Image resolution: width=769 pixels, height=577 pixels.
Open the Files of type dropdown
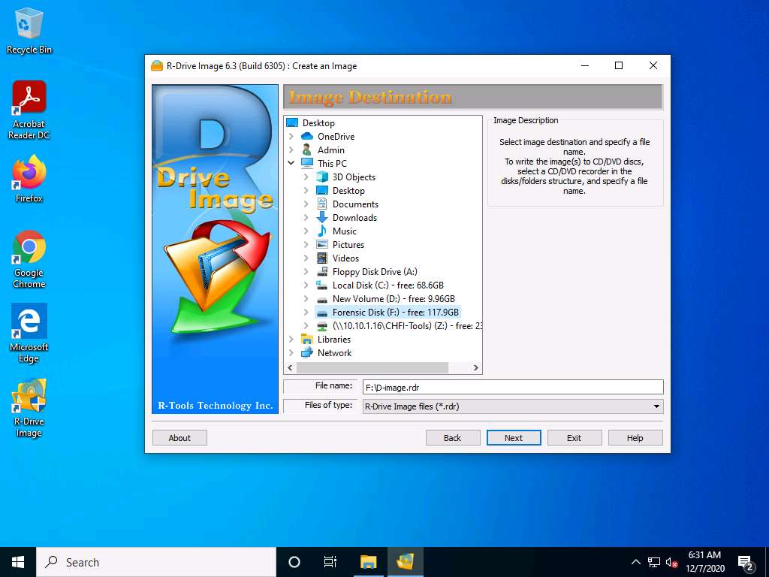[x=656, y=406]
